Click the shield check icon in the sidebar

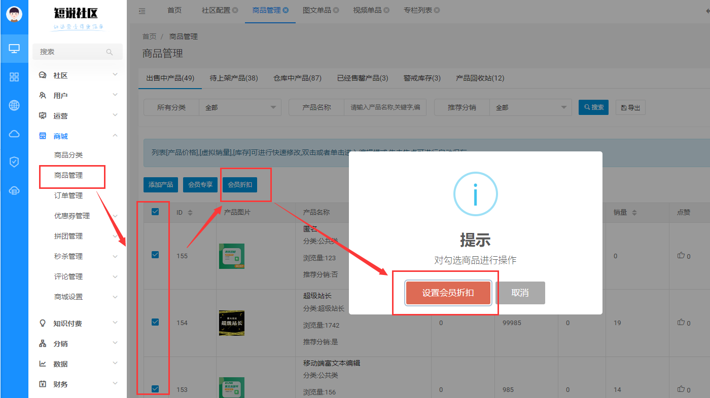tap(14, 162)
